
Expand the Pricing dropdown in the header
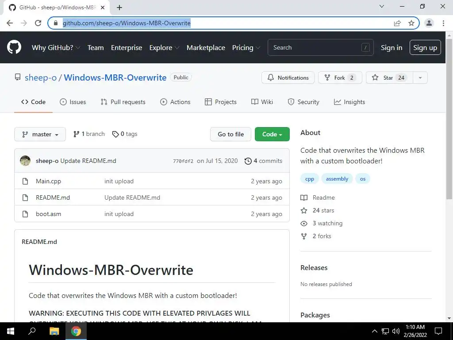[x=246, y=48]
